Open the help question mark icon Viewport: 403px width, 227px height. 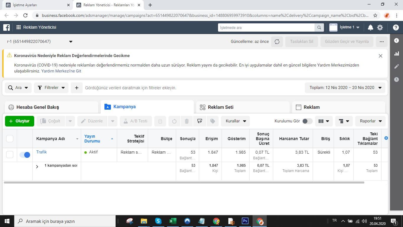point(396,27)
